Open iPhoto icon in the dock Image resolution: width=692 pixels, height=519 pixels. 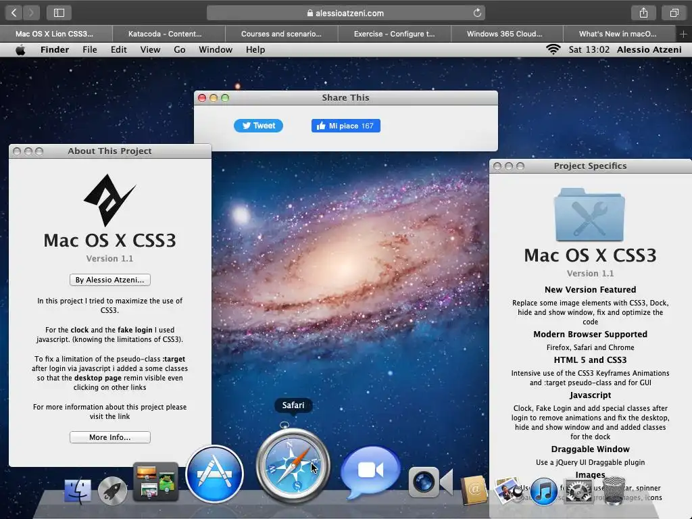[x=508, y=490]
